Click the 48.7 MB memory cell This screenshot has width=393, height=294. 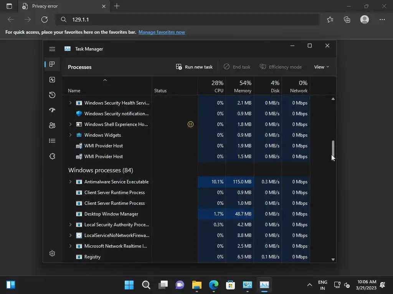240,214
